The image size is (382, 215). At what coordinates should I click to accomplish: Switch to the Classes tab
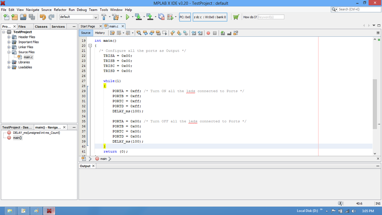tap(41, 26)
